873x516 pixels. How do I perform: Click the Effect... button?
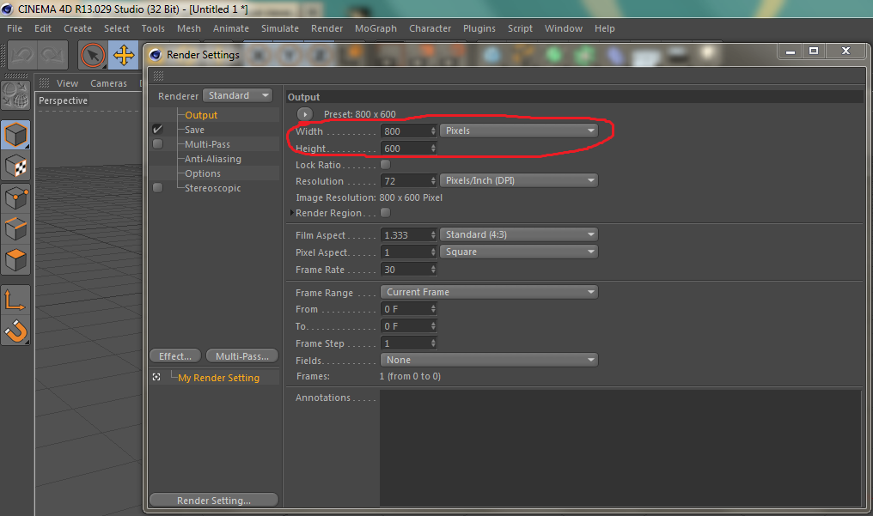(174, 356)
